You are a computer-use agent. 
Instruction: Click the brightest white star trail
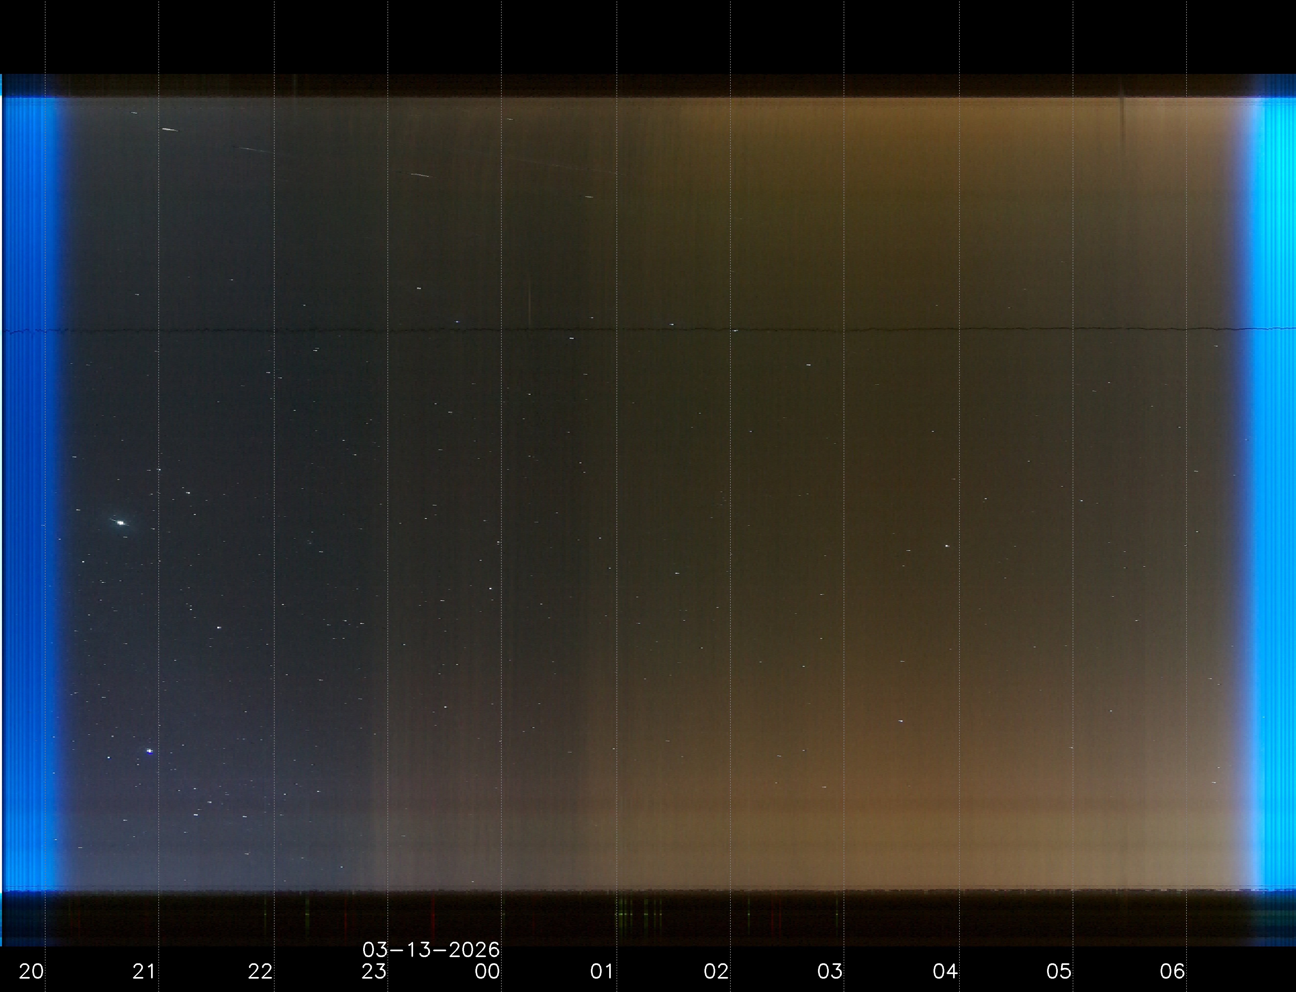tap(121, 522)
